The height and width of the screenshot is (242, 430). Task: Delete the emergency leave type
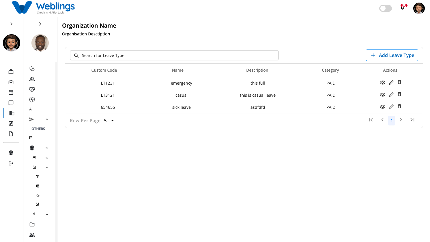point(399,82)
